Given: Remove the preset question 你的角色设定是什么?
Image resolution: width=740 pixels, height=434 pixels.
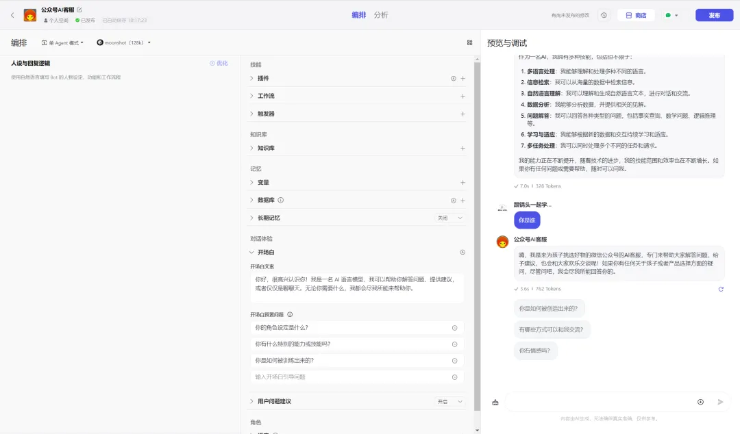Looking at the screenshot, I should pyautogui.click(x=454, y=328).
